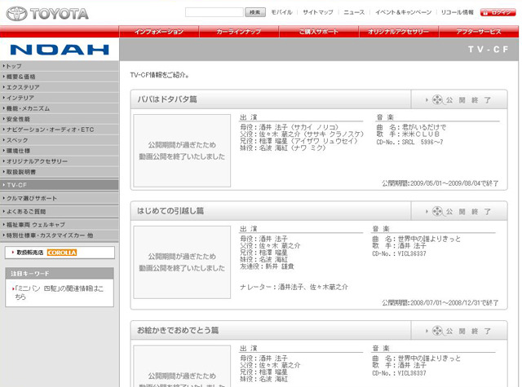Focus the header search input field

point(215,12)
